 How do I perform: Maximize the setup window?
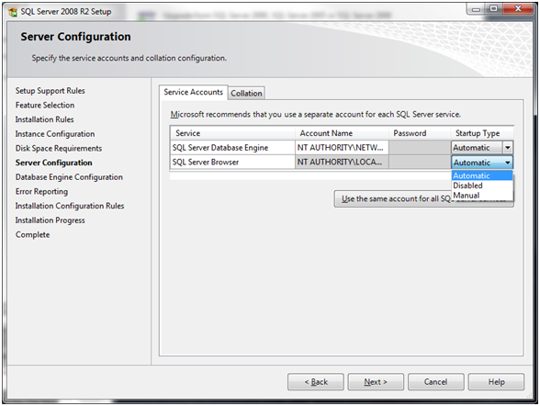(494, 8)
